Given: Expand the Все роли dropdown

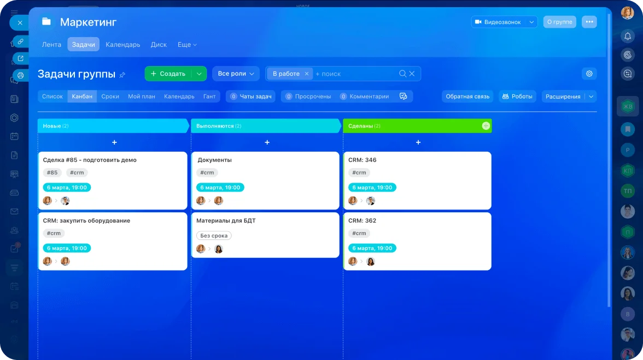Looking at the screenshot, I should [236, 74].
